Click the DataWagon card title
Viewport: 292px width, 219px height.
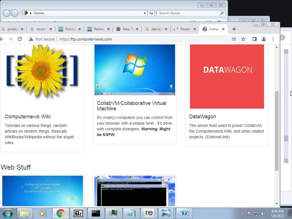coord(202,117)
